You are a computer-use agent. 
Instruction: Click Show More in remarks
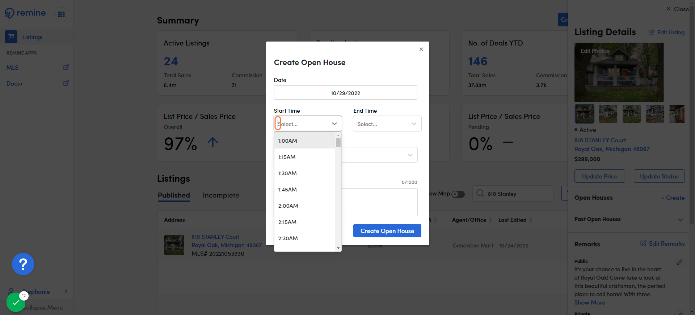[x=590, y=303]
